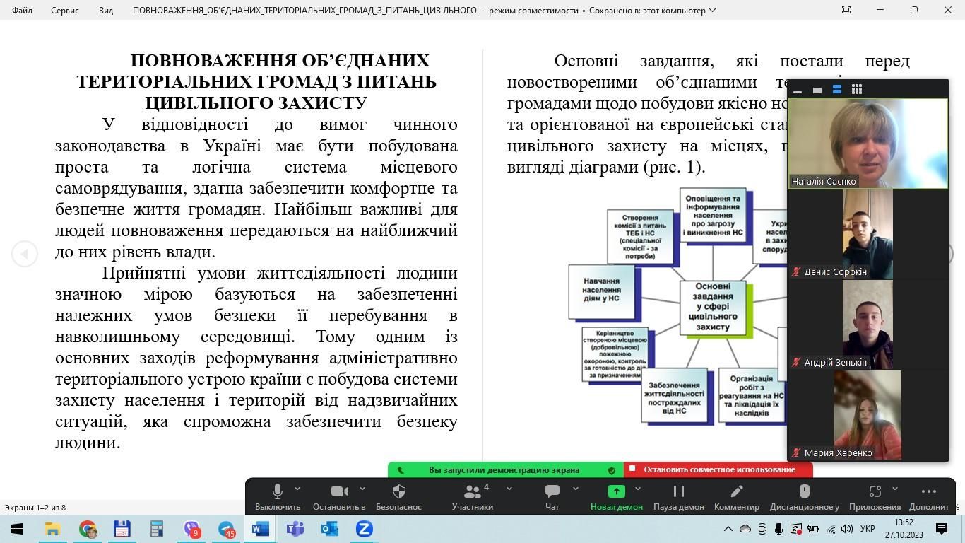Click Остановить совместное использование button
The height and width of the screenshot is (543, 965).
718,469
